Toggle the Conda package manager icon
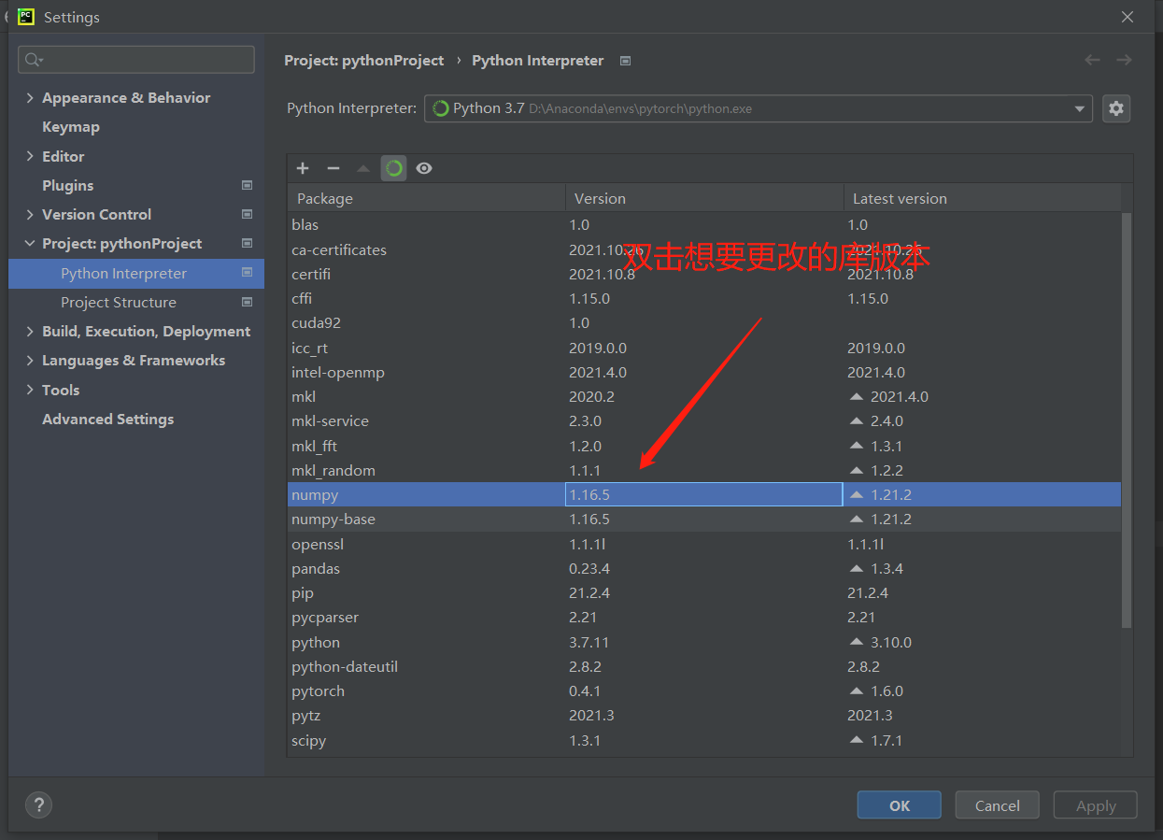The image size is (1163, 840). coord(394,168)
